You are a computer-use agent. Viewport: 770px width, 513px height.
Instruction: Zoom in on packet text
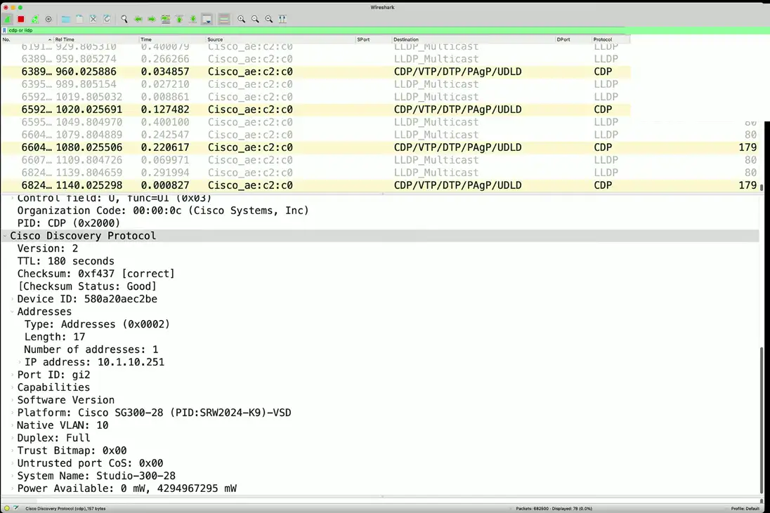pyautogui.click(x=242, y=19)
